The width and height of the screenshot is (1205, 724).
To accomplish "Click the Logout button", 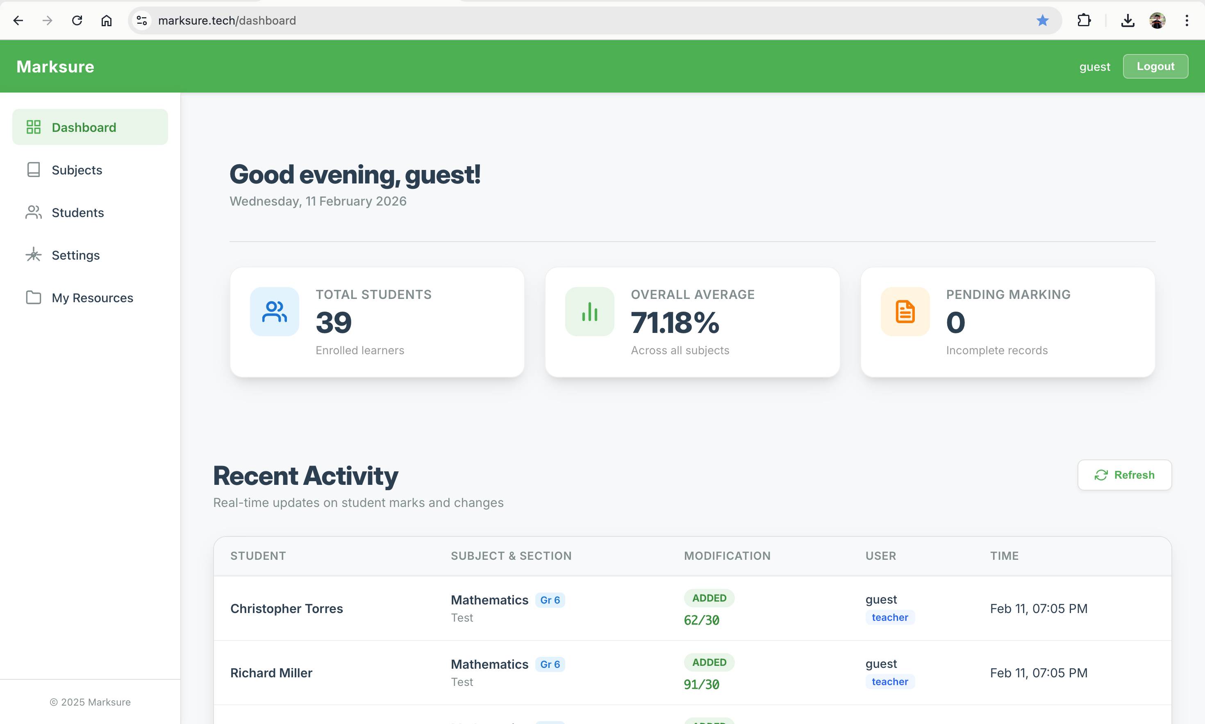I will click(x=1155, y=66).
